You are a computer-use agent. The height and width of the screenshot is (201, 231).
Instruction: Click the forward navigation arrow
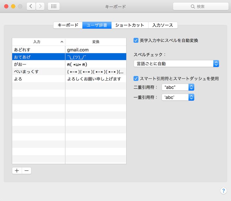pos(40,6)
